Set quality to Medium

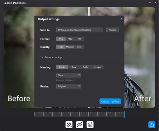(x=70, y=47)
